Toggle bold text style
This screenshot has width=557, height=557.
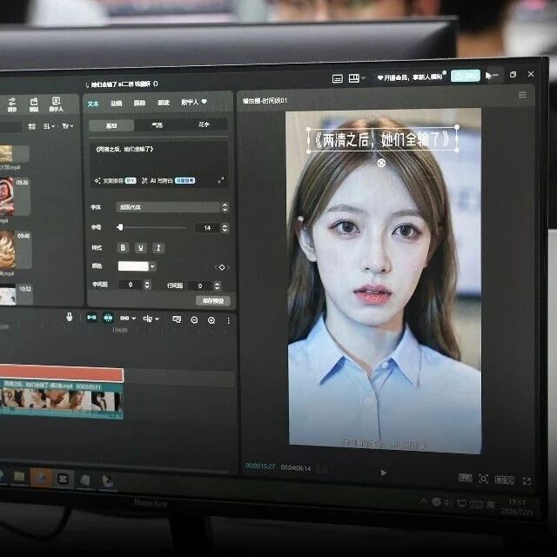123,247
